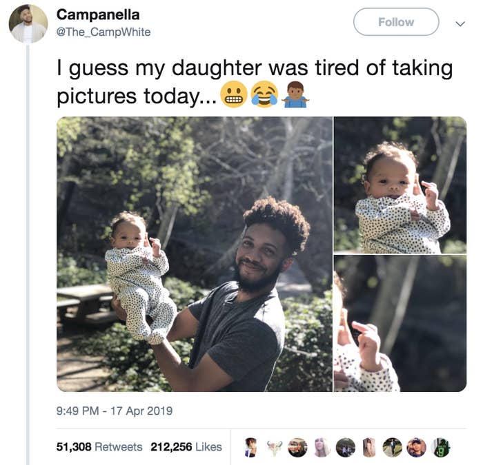The width and height of the screenshot is (483, 465).
Task: Open the first liker avatar in the row
Action: pos(250,447)
